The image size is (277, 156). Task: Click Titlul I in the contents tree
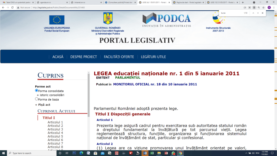49,118
